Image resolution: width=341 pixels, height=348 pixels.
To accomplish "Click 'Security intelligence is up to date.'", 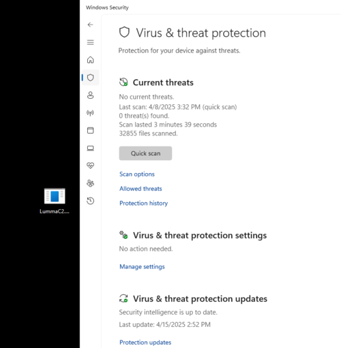I will (168, 312).
